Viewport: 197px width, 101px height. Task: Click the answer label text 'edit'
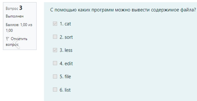click(x=68, y=63)
